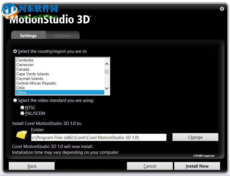Screen dimensions: 230x176
Task: Select Cameroon in the country list
Action: tap(60, 65)
